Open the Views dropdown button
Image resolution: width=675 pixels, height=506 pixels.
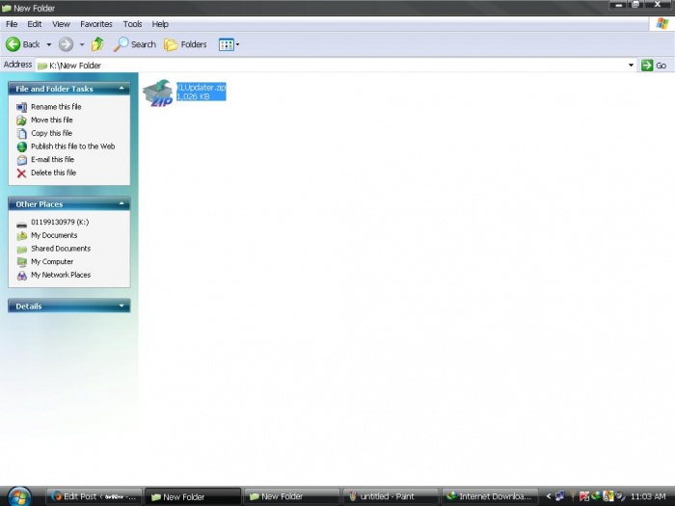229,44
